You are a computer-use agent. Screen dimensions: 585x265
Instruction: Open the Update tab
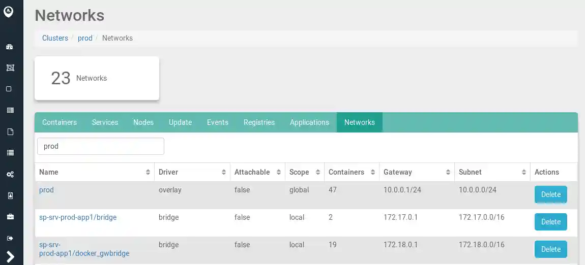180,122
